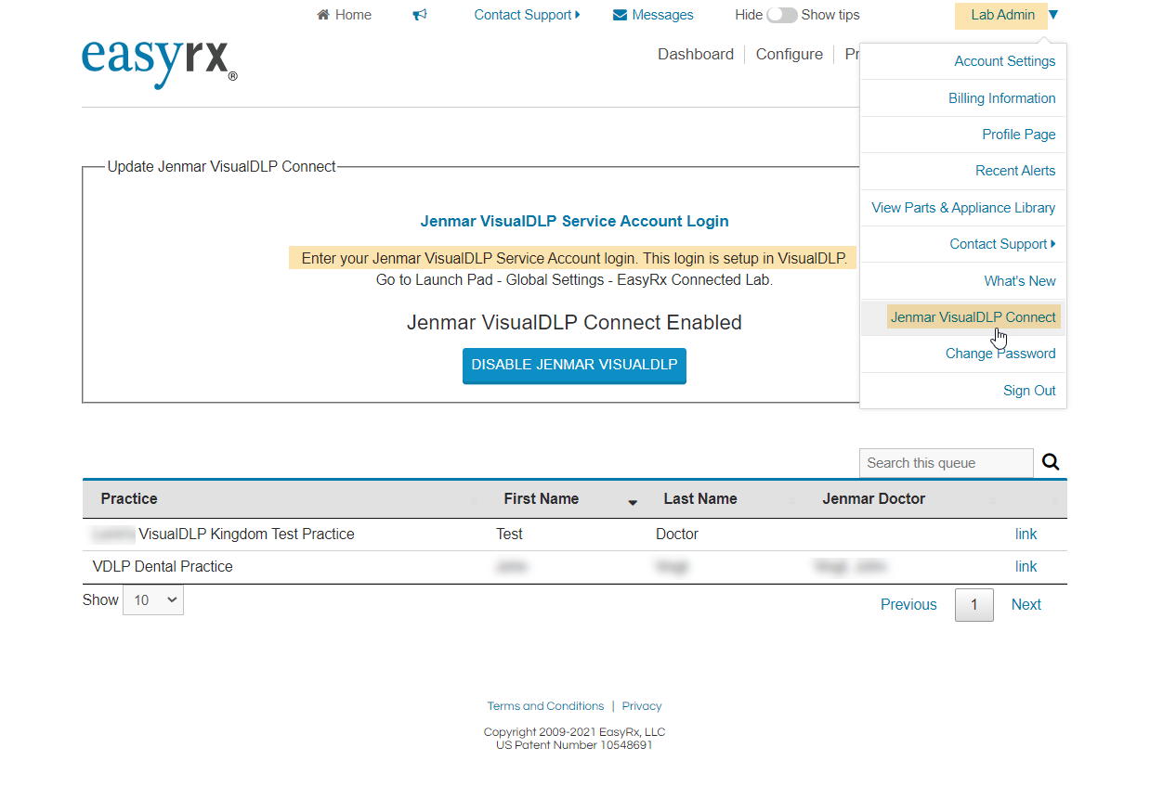Click the Disable Jenmar VisualDLP button

tap(574, 365)
